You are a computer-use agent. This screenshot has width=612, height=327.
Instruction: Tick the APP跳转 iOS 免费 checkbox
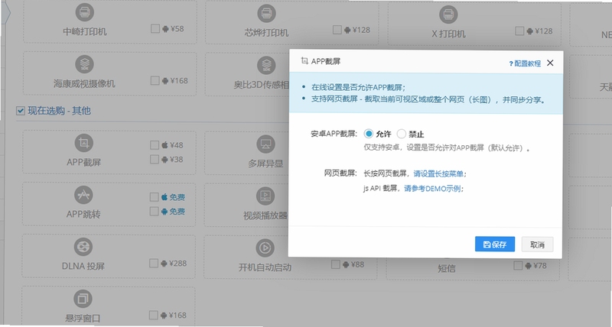pyautogui.click(x=155, y=197)
